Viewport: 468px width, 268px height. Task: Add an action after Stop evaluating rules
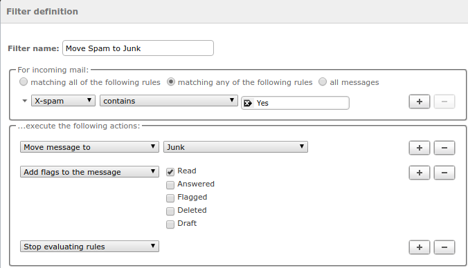[x=420, y=247]
